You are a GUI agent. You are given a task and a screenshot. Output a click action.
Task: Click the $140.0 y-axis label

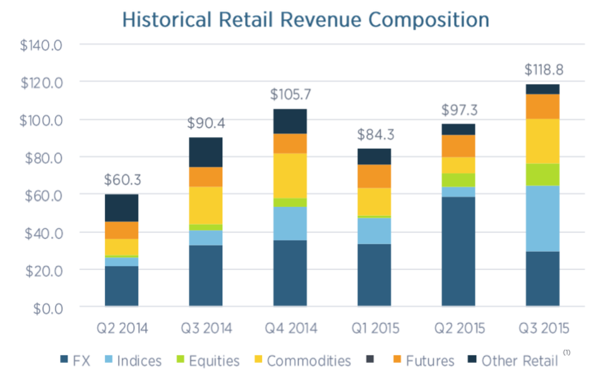point(43,45)
